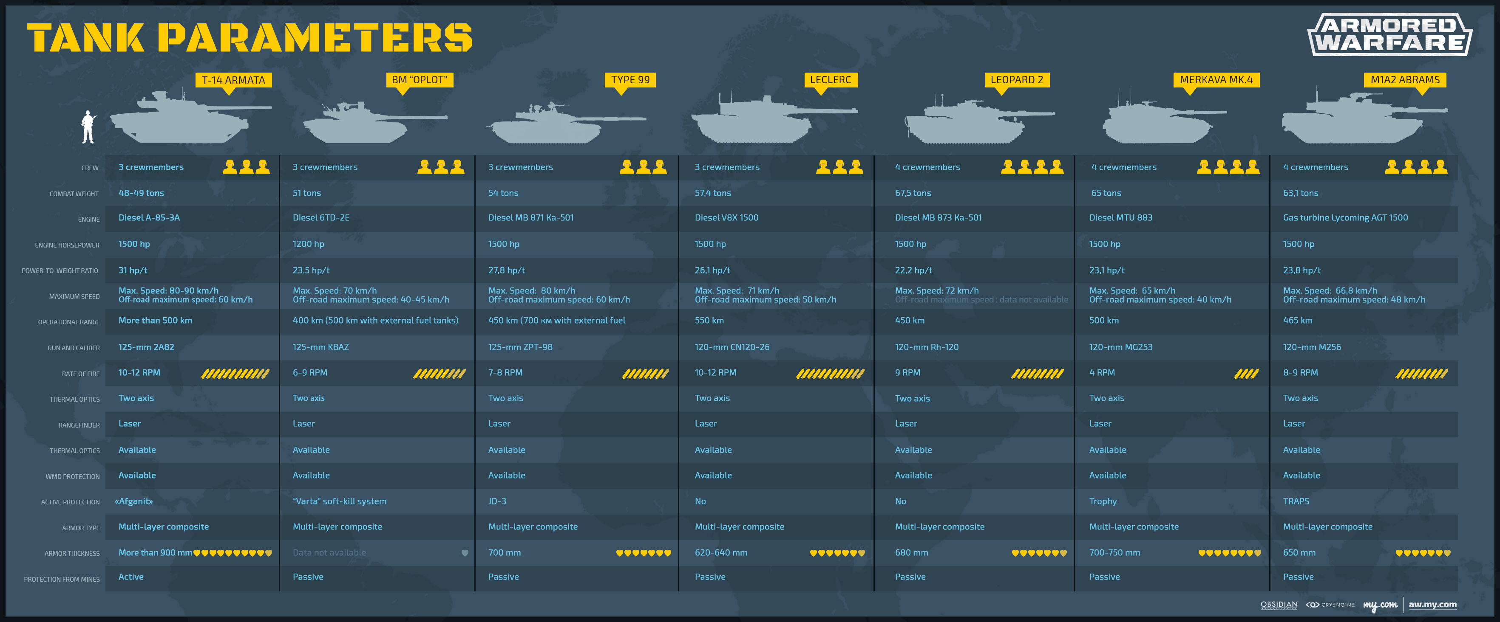This screenshot has width=1500, height=622.
Task: Click the BM Oplot tank silhouette
Action: tap(375, 121)
